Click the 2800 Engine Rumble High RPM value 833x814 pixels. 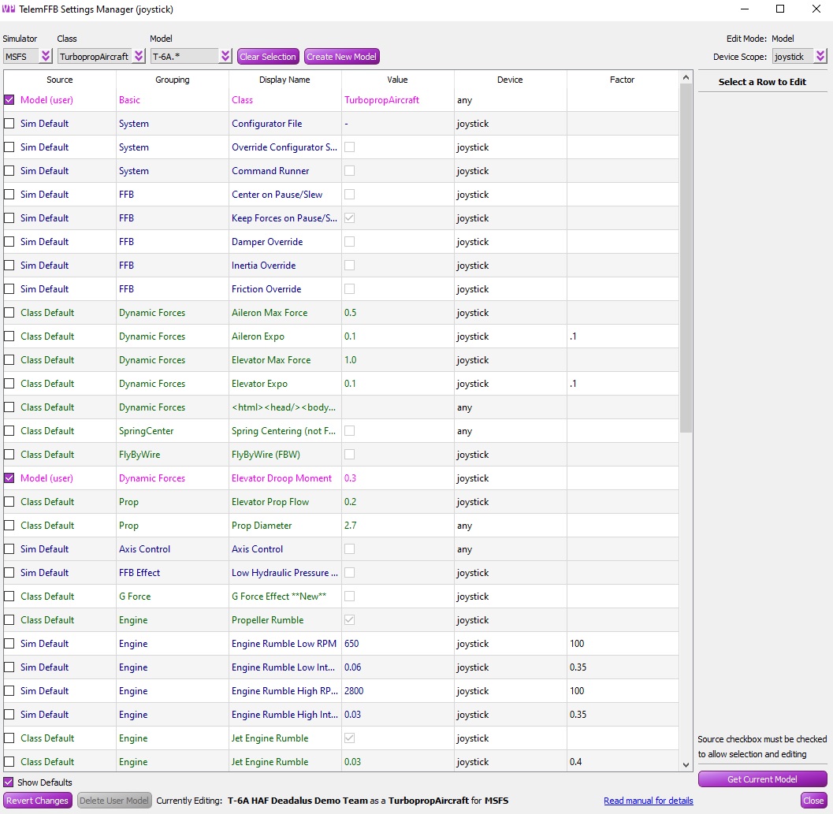click(354, 691)
